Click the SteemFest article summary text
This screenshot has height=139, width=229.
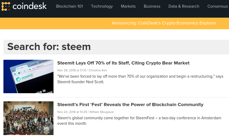click(x=139, y=121)
